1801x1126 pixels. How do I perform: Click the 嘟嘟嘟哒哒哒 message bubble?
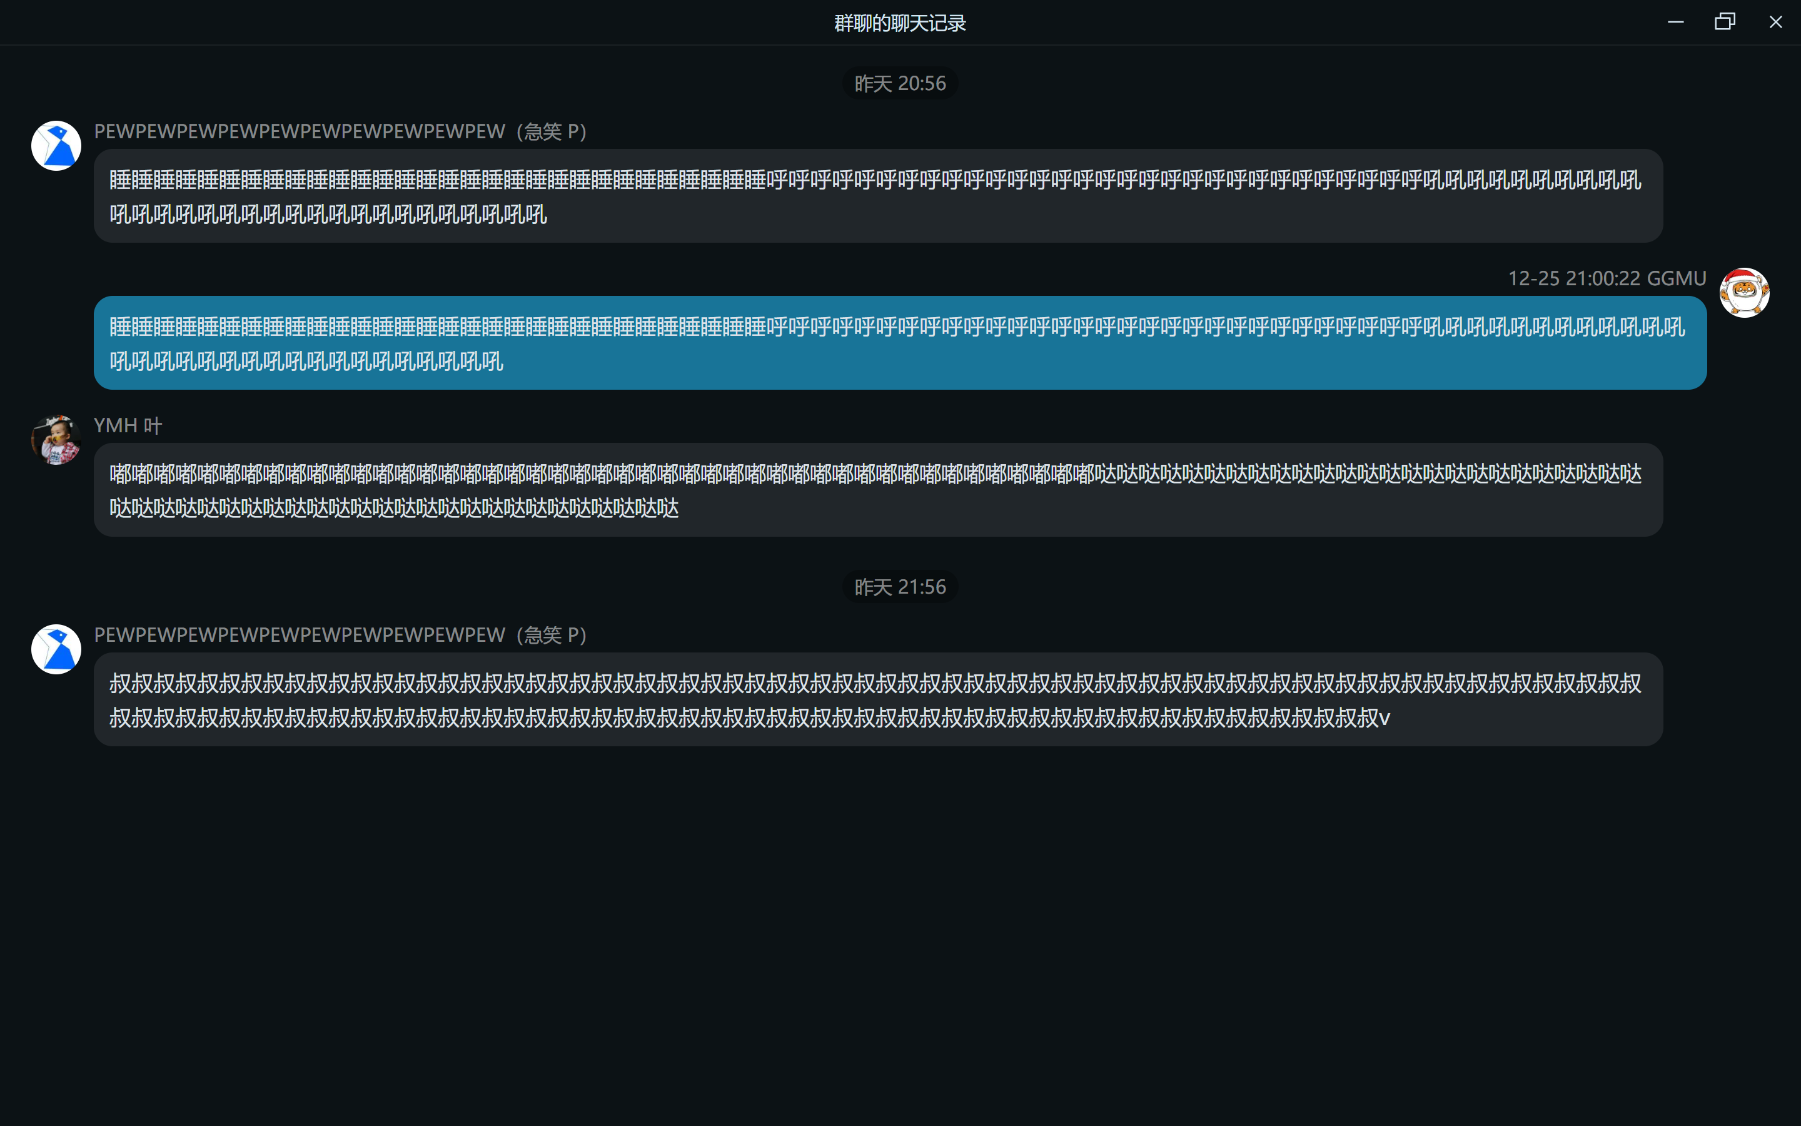tap(878, 490)
